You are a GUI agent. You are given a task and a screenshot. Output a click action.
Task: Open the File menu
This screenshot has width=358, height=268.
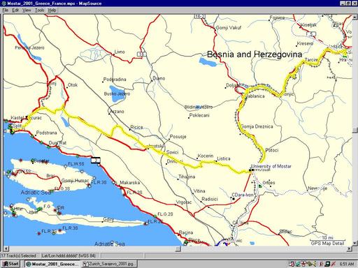tap(5, 10)
